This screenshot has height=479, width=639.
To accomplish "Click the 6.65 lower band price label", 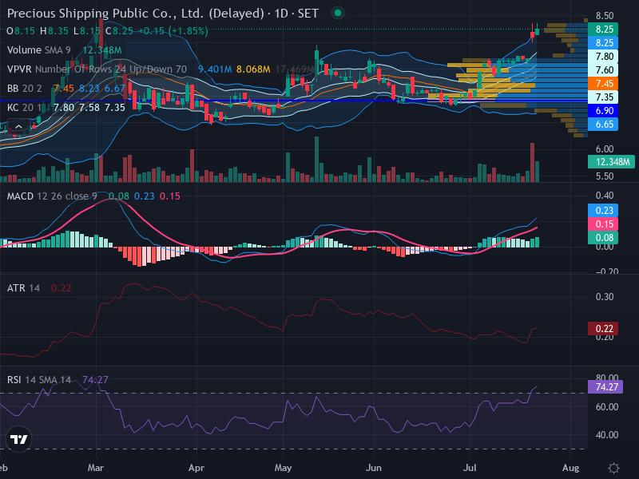I will (x=603, y=125).
